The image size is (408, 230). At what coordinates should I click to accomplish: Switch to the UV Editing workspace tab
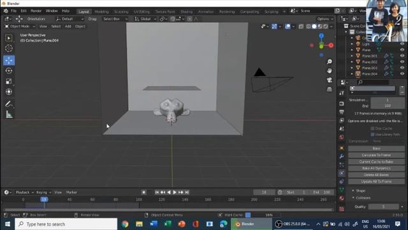[x=142, y=11]
